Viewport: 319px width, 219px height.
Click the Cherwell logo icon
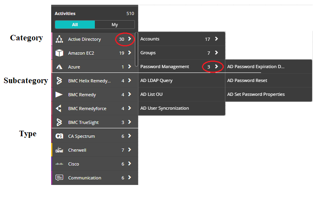coord(59,150)
